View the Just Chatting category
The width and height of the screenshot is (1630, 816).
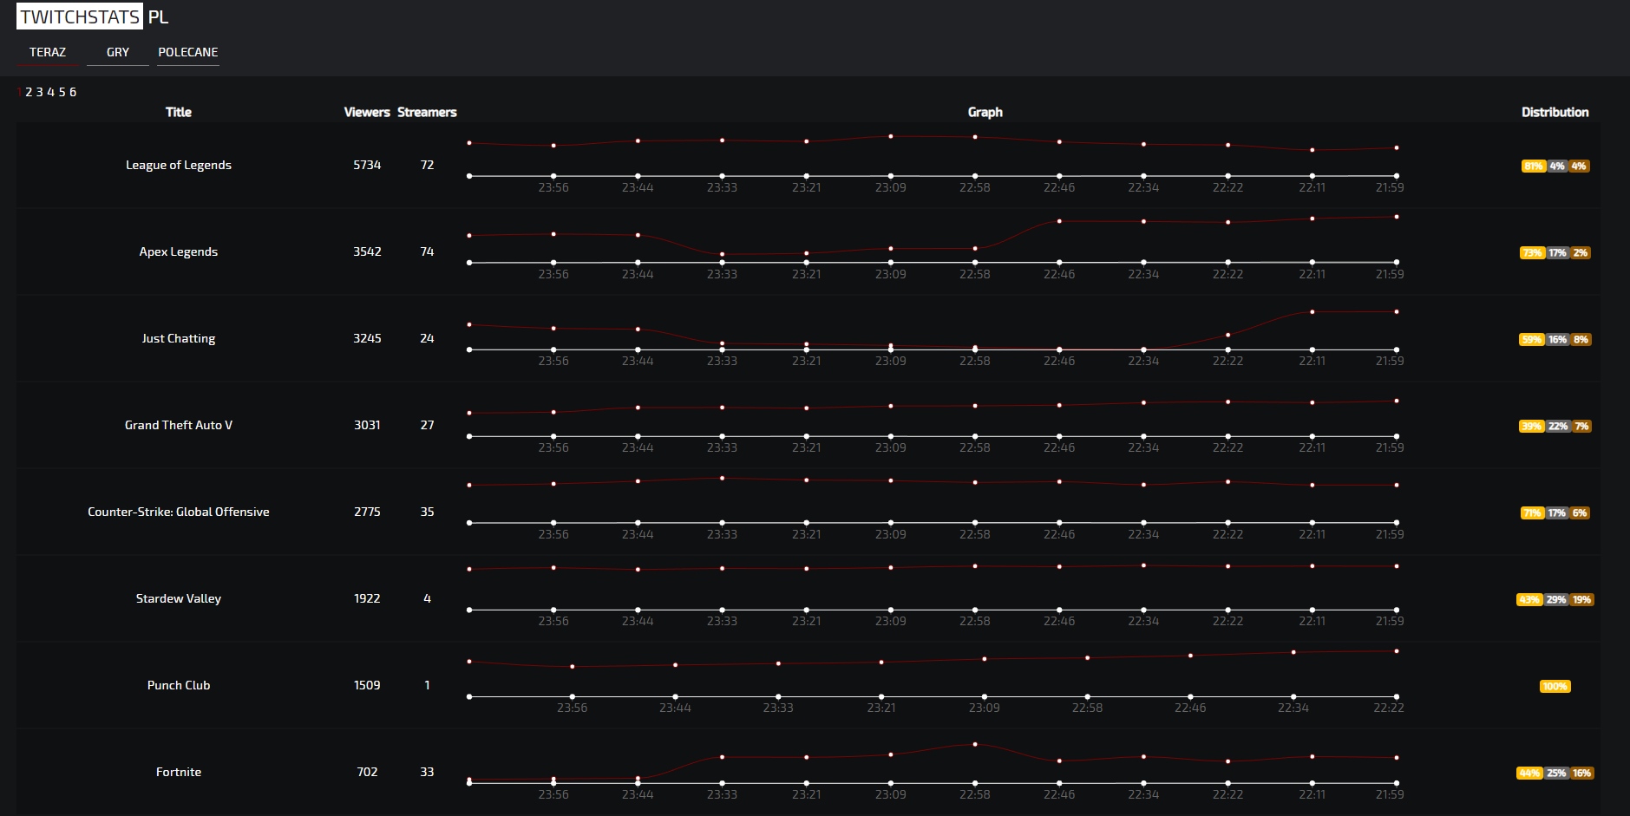coord(179,338)
